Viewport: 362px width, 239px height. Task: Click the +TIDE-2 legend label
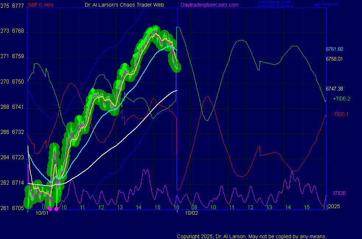[341, 99]
